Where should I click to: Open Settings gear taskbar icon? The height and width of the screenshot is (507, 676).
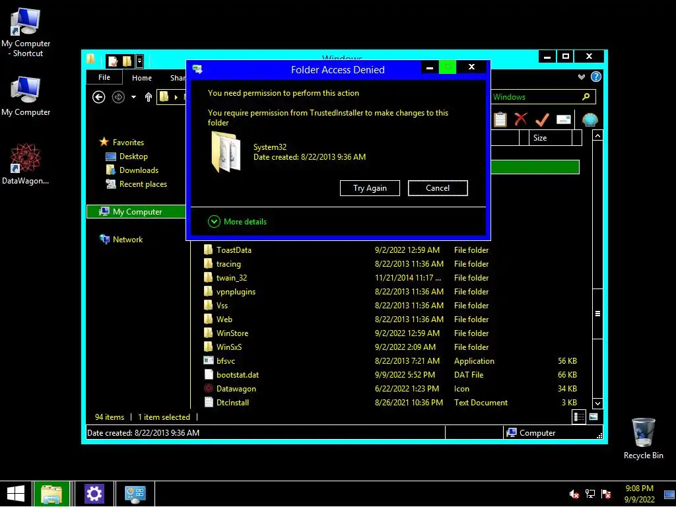pos(94,494)
